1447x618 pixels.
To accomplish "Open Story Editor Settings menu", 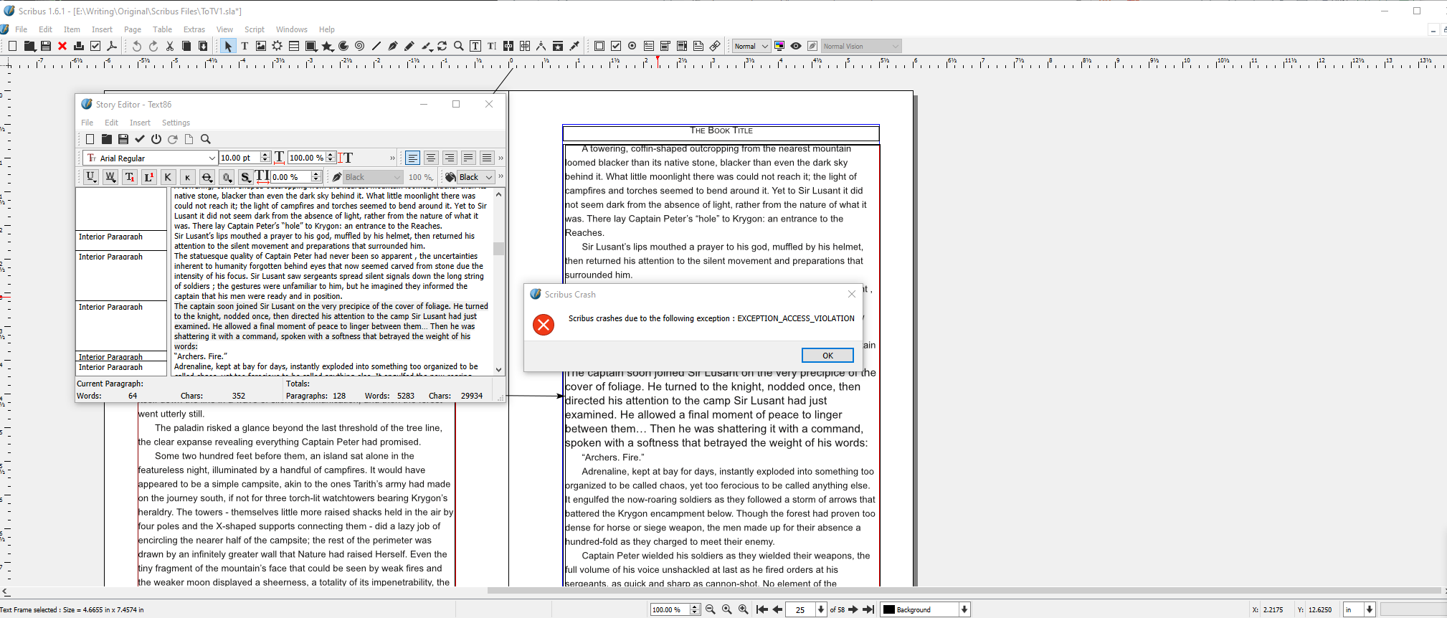I will click(176, 123).
